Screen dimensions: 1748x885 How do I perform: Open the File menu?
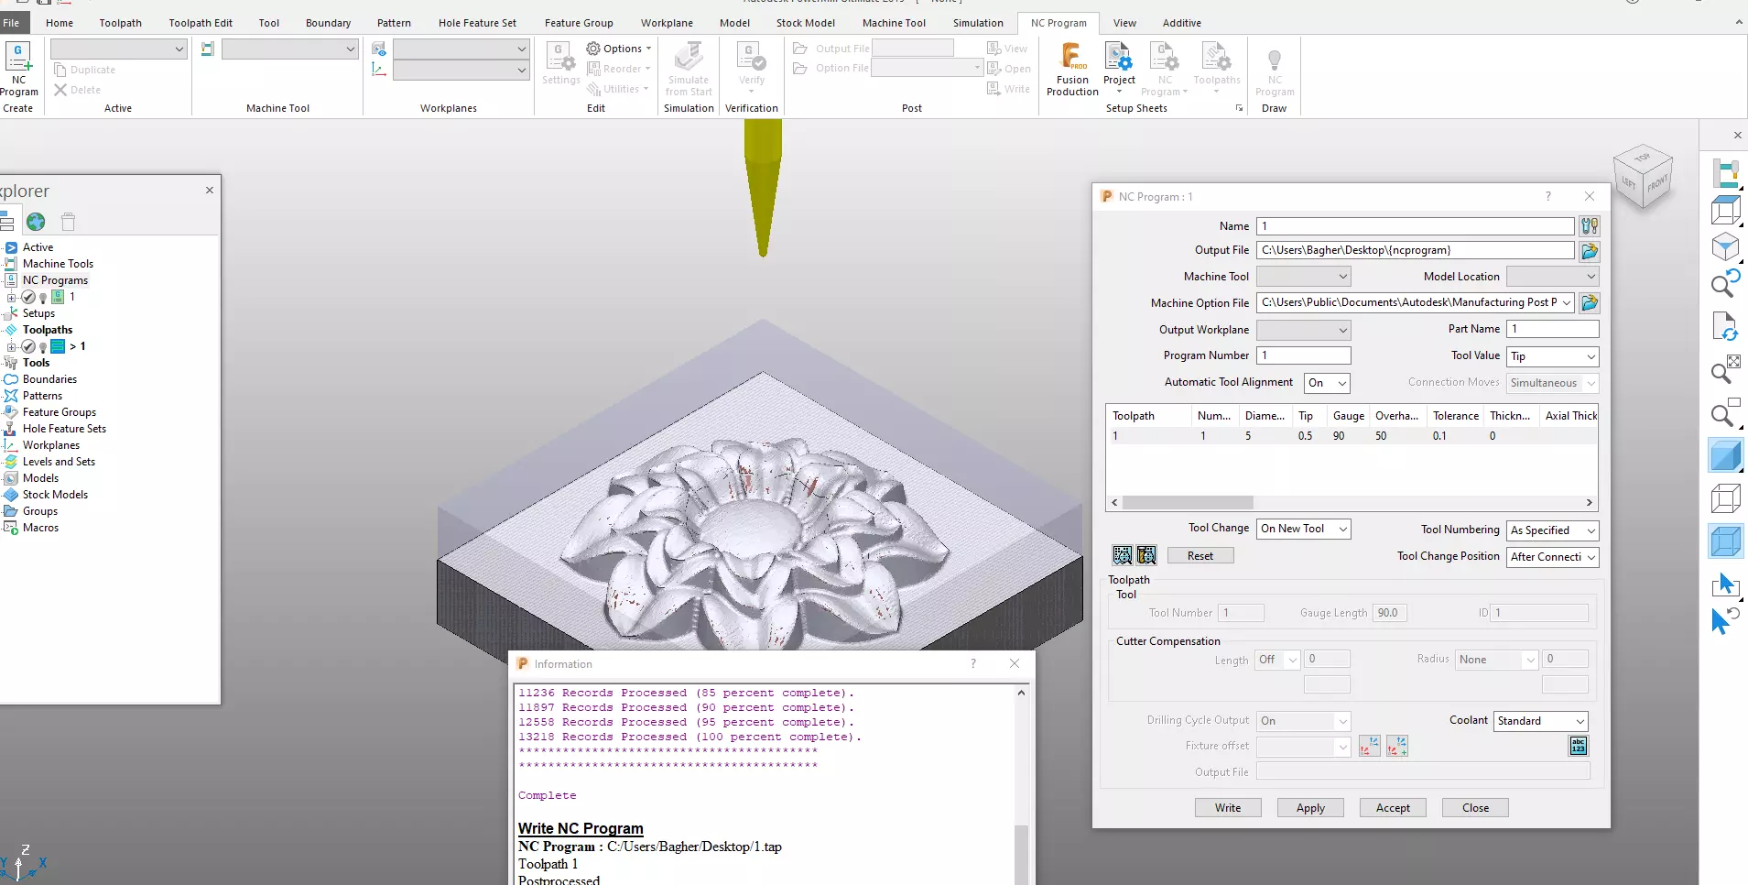coord(11,23)
